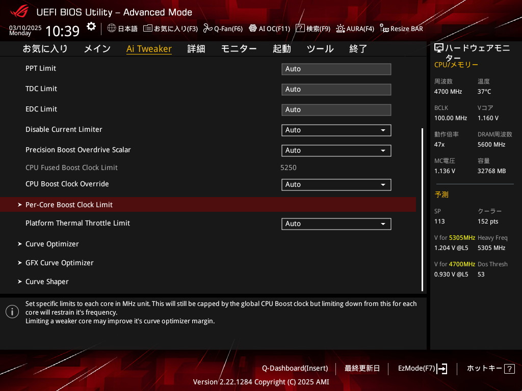Click the settings gear icon
This screenshot has height=391, width=522.
91,26
